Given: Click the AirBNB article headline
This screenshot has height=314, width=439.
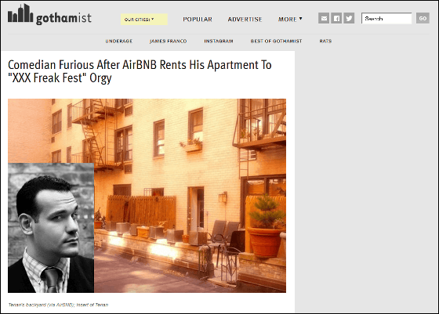Looking at the screenshot, I should [140, 71].
